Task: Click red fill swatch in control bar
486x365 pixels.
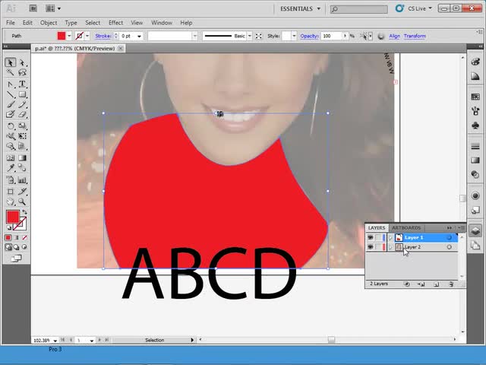Action: pos(62,36)
